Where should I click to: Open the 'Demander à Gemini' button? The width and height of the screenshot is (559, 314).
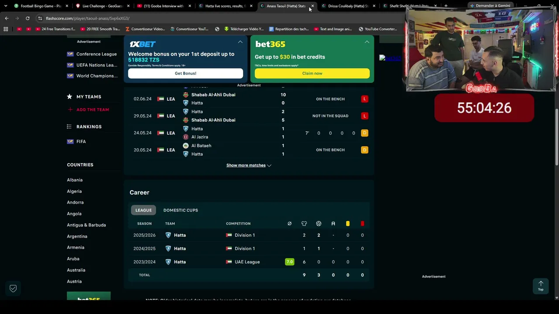pyautogui.click(x=490, y=6)
